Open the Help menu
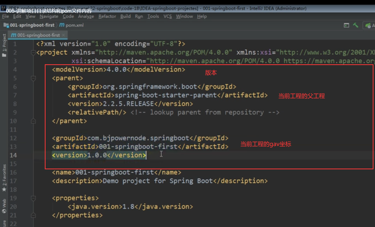 pos(202,16)
